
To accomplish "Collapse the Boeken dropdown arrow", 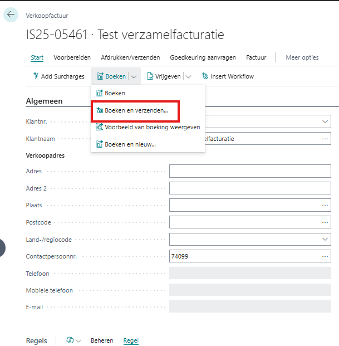I will 134,76.
